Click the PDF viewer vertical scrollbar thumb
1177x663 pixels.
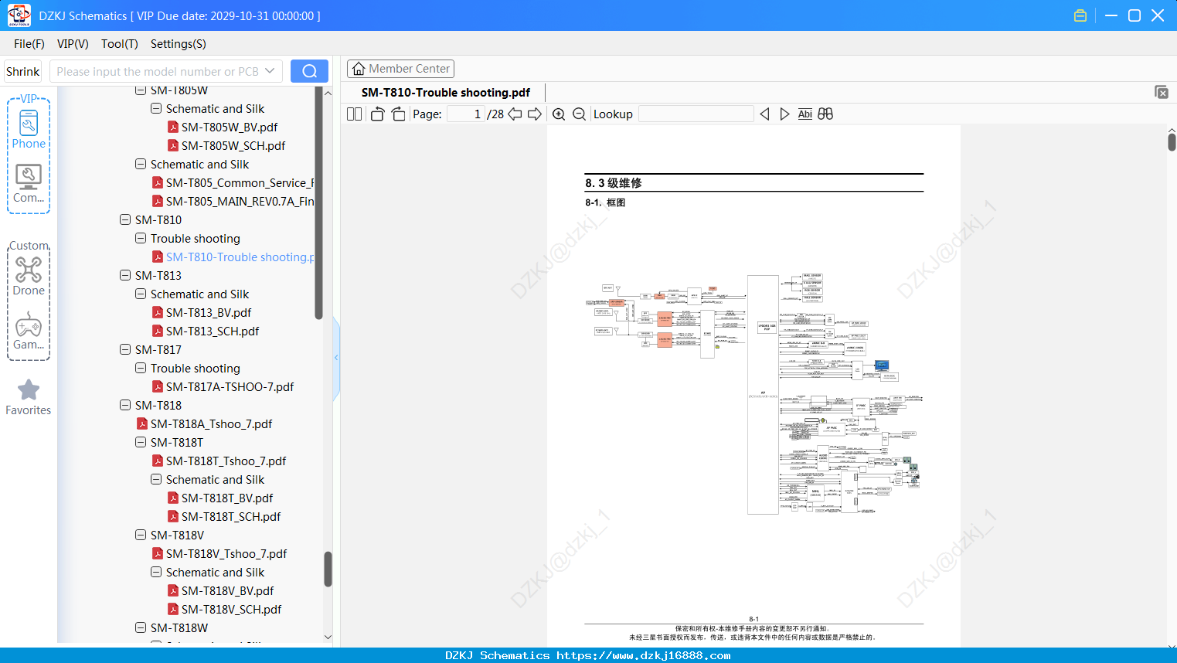click(1172, 142)
